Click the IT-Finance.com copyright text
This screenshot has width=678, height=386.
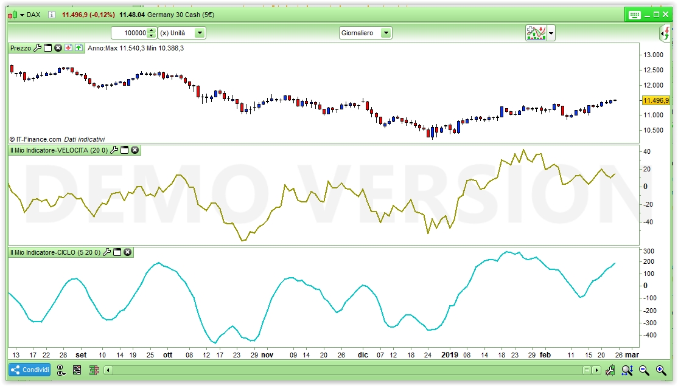point(57,139)
